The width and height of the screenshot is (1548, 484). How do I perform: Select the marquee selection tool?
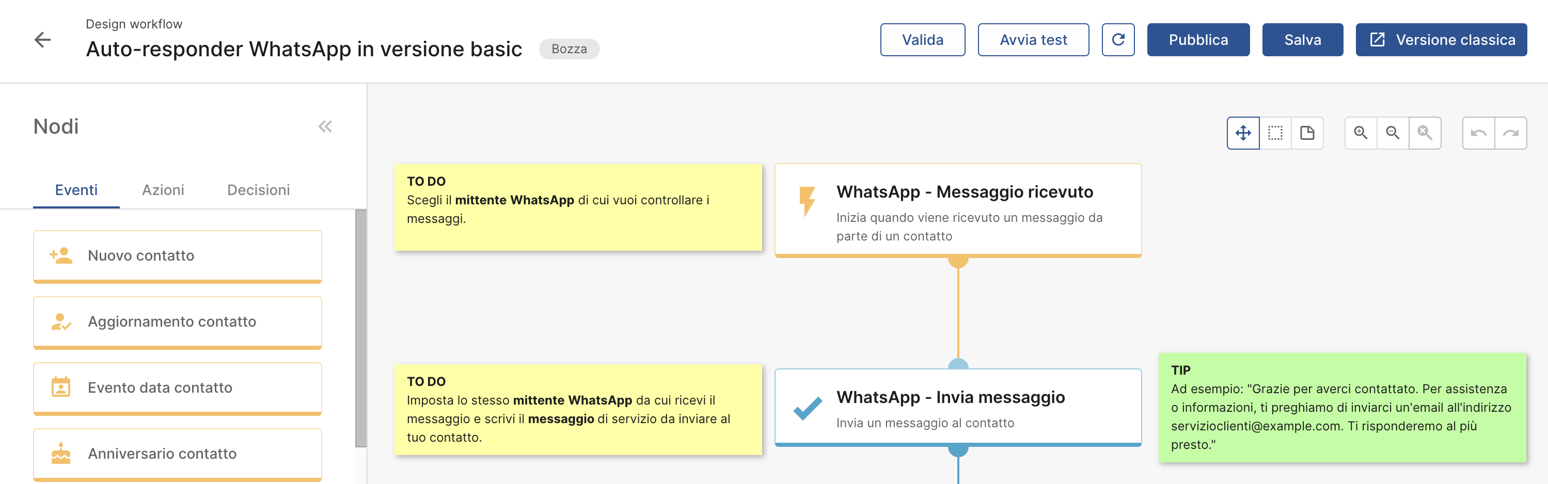point(1275,133)
